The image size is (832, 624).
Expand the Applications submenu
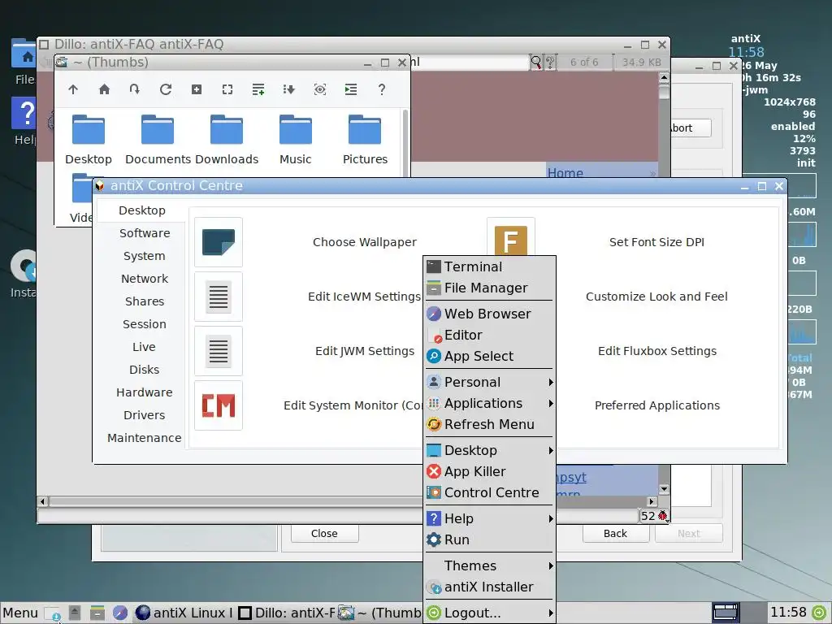(489, 403)
